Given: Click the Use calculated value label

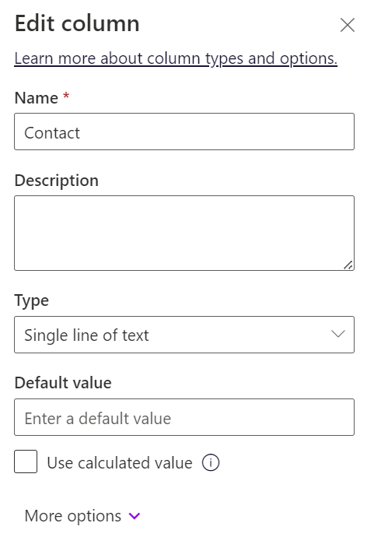Looking at the screenshot, I should point(120,463).
